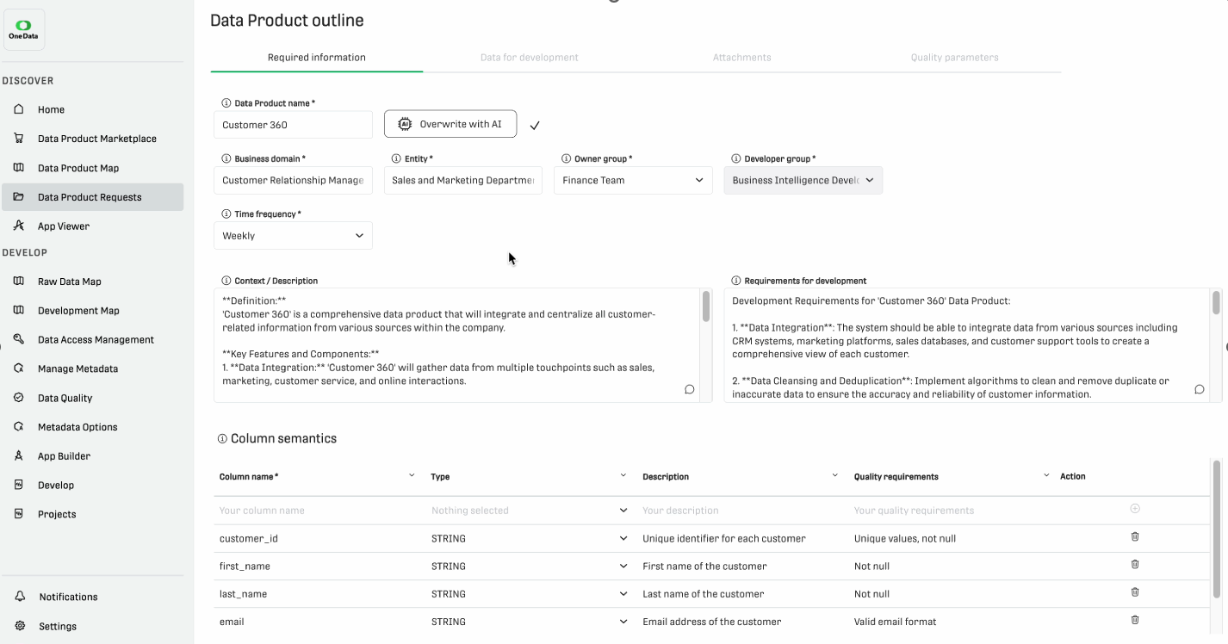Switch to the Data for development tab
The width and height of the screenshot is (1228, 644).
pos(529,57)
